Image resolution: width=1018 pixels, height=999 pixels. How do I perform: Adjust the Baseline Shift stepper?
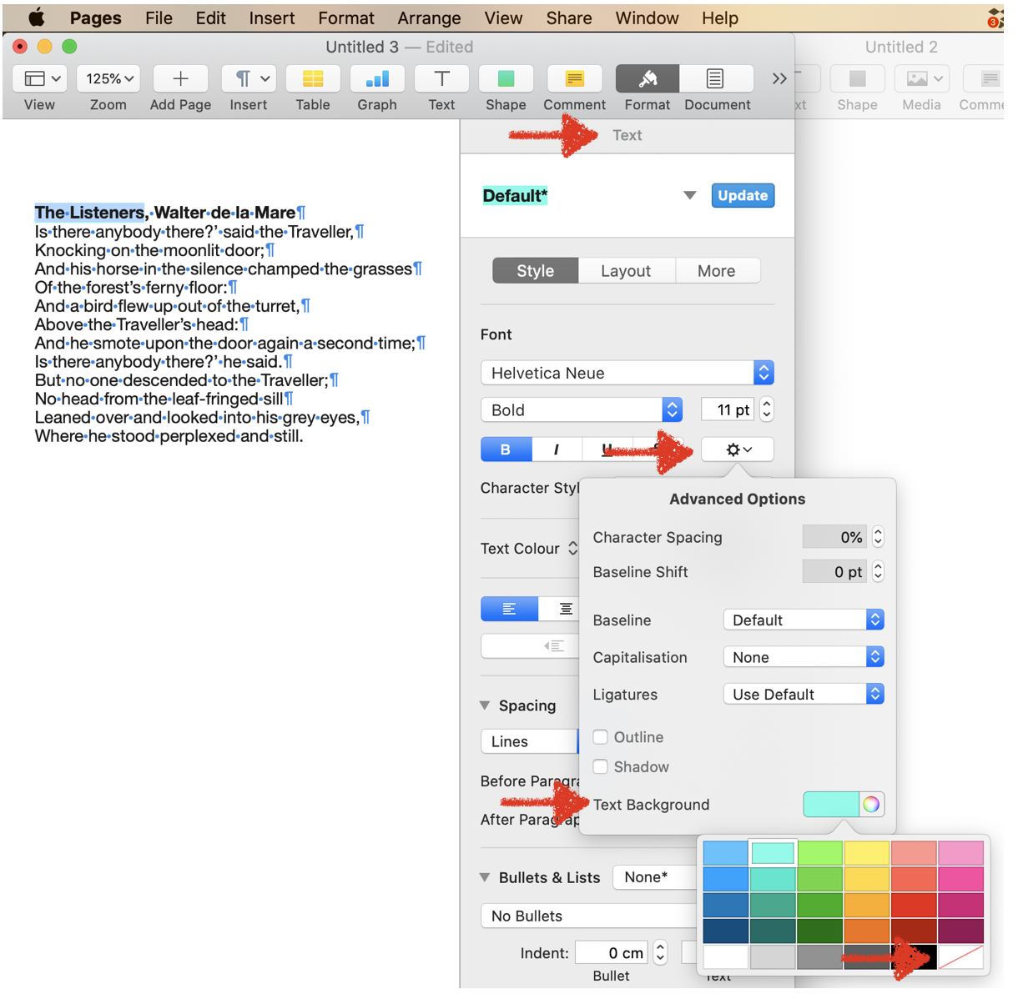(x=878, y=571)
